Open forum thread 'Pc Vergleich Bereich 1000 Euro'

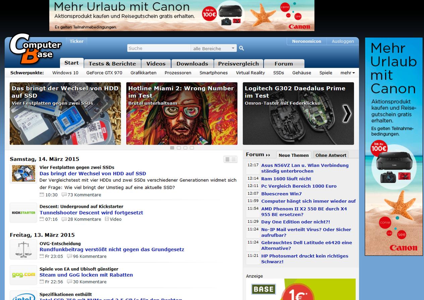[x=299, y=186]
